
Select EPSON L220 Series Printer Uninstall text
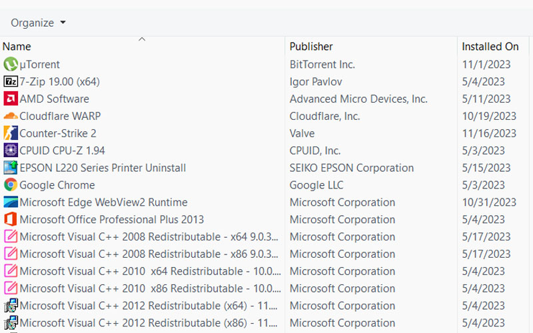pos(103,168)
